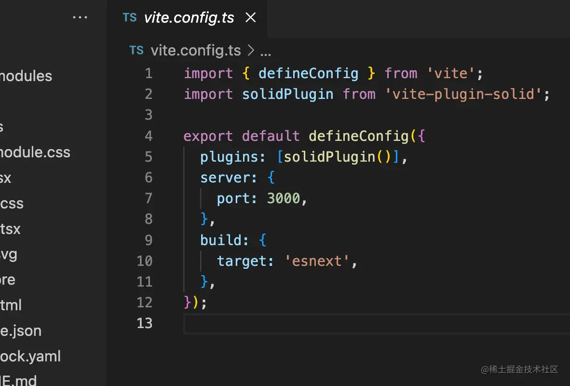Open the e.json file in explorer
570x386 pixels.
[21, 331]
